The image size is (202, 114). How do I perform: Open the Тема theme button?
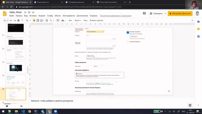[85, 20]
